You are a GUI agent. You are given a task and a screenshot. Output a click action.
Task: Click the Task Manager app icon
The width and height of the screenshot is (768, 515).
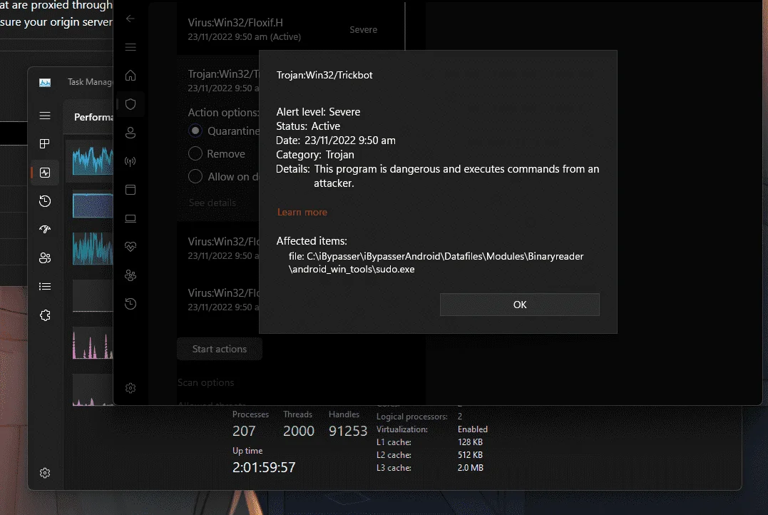pos(45,82)
